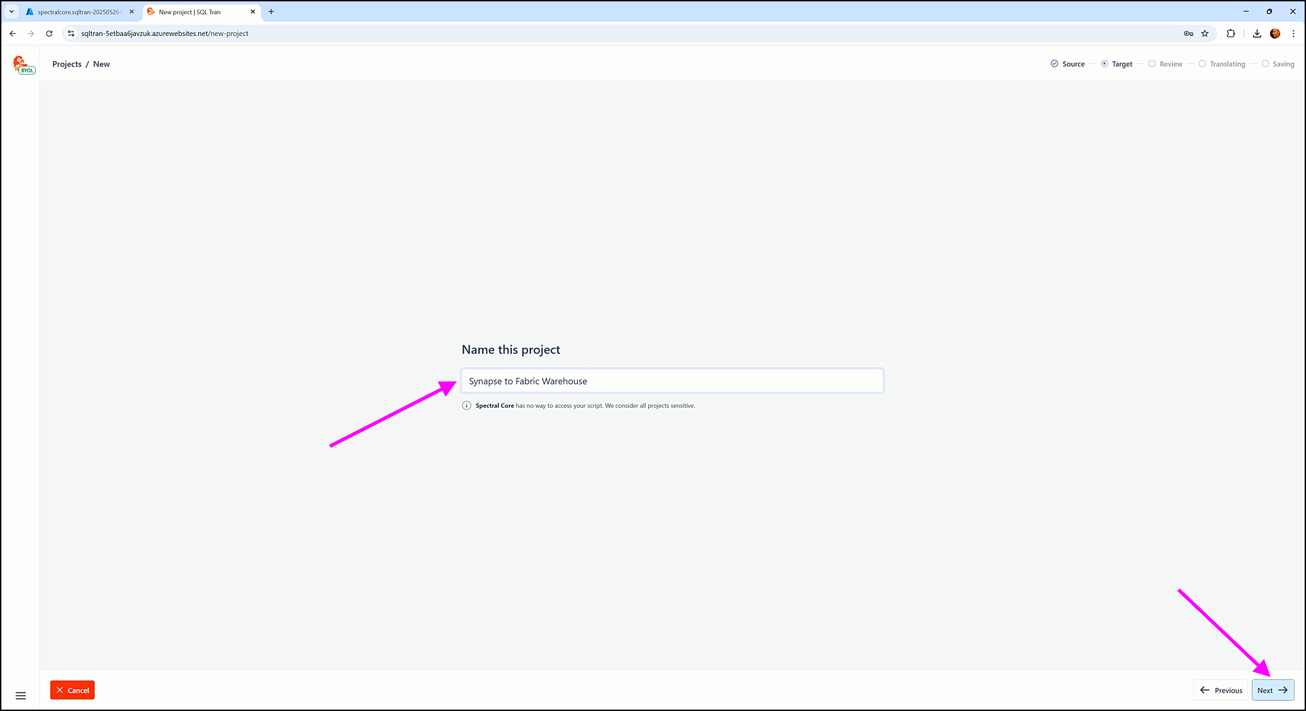
Task: Bookmark this page with star icon
Action: click(1205, 33)
